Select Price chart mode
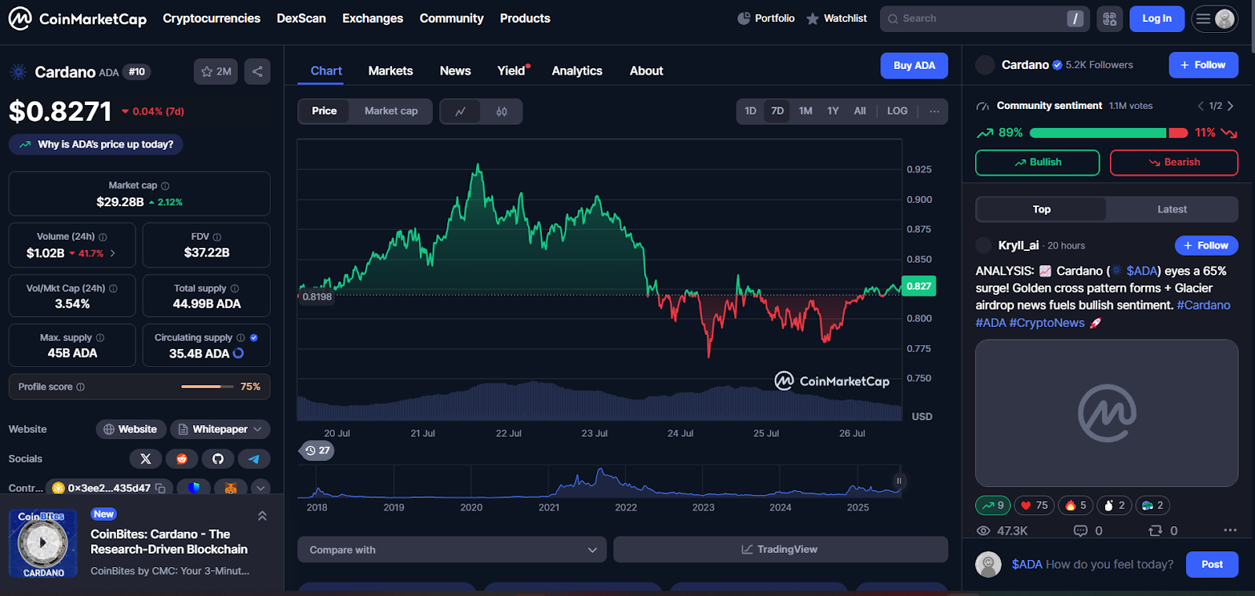 click(324, 111)
